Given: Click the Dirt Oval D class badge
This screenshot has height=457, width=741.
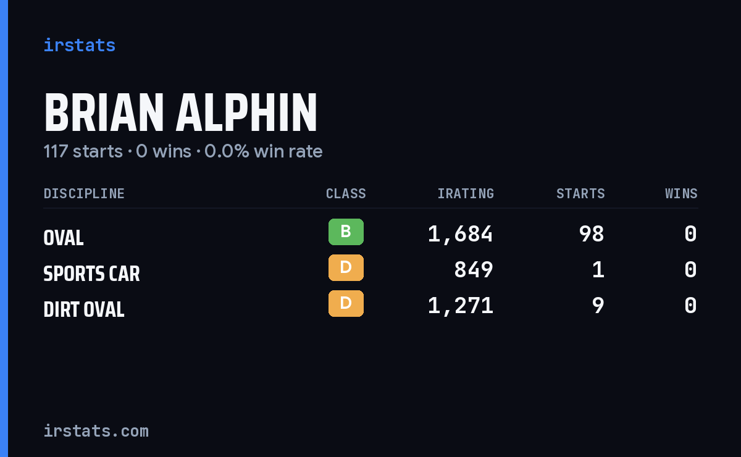Looking at the screenshot, I should click(346, 303).
